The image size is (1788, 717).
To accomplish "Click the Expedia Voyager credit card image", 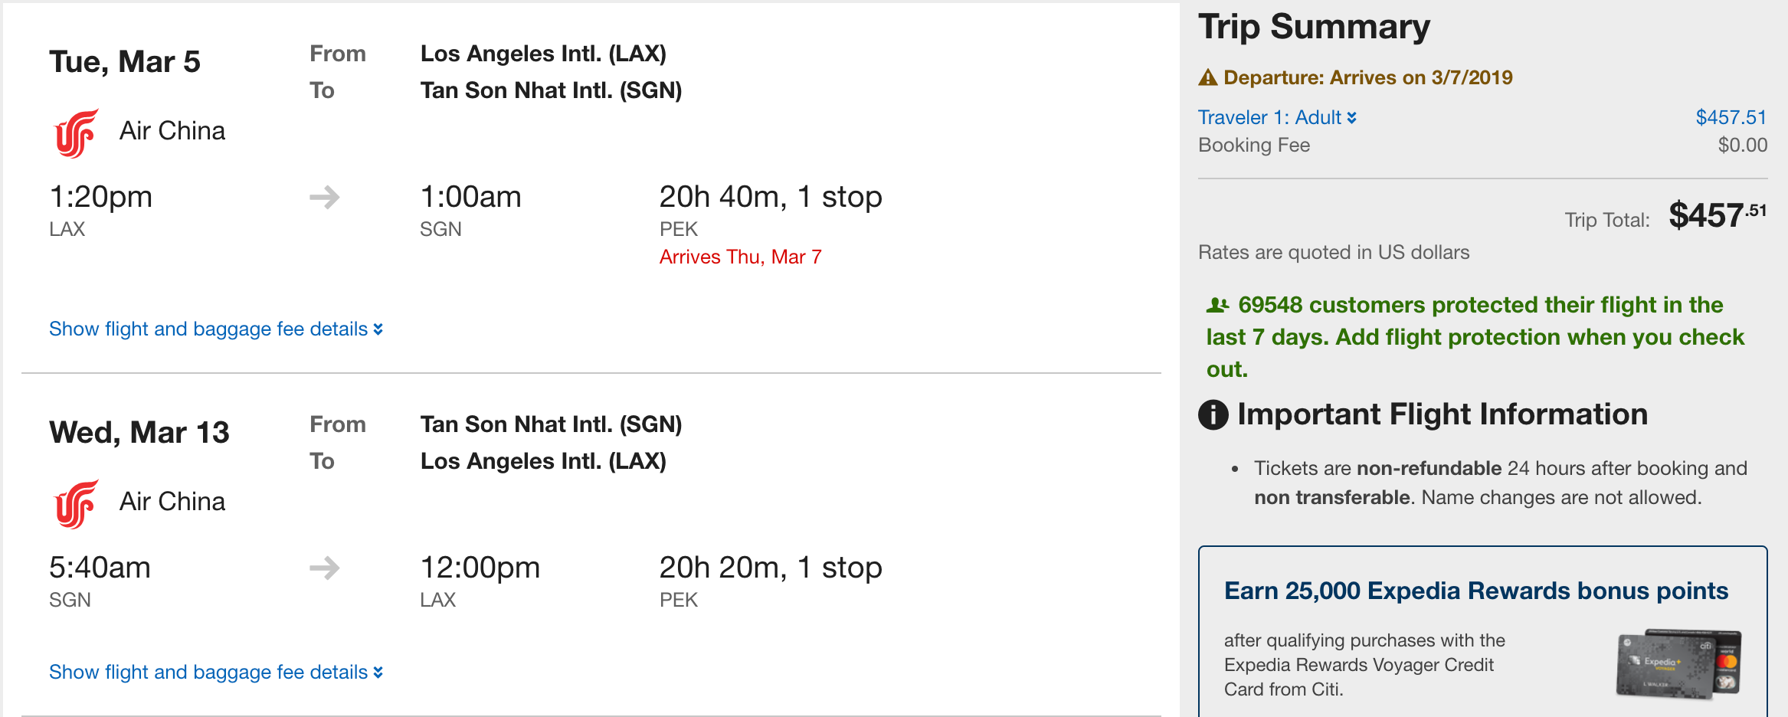I will pyautogui.click(x=1678, y=663).
